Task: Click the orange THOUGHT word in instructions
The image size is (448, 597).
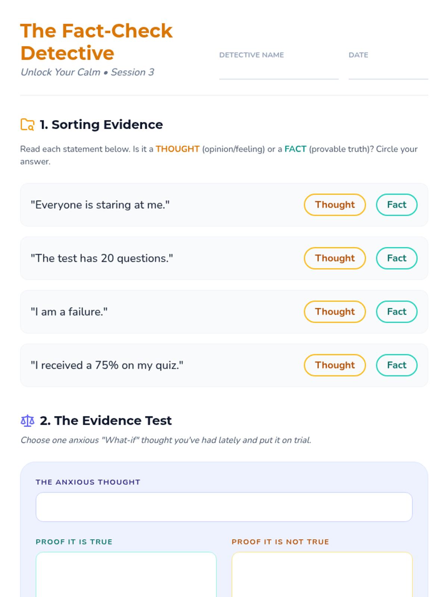Action: click(x=177, y=149)
